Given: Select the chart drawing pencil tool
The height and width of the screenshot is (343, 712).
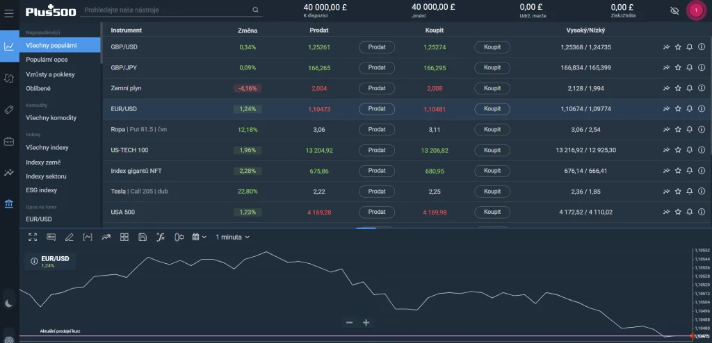Looking at the screenshot, I should [x=69, y=237].
